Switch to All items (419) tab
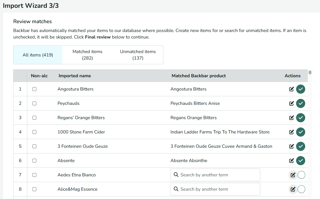This screenshot has height=199, width=320. [38, 55]
